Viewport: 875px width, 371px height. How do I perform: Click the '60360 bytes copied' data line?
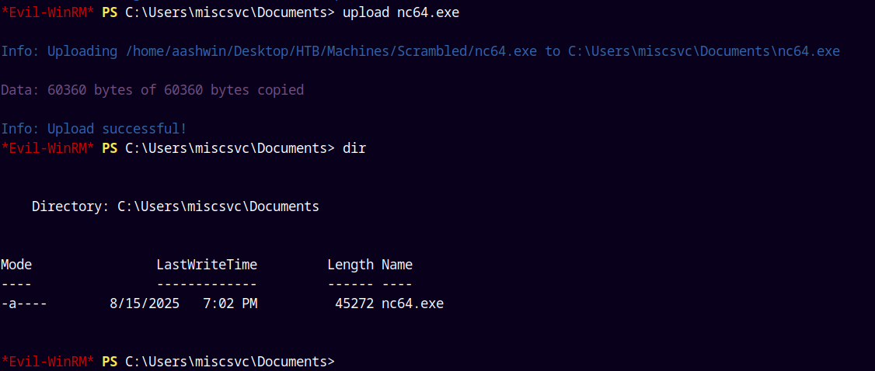pos(152,90)
